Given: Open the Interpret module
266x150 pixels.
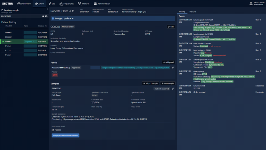Looking at the screenshot, I should click(x=85, y=3).
